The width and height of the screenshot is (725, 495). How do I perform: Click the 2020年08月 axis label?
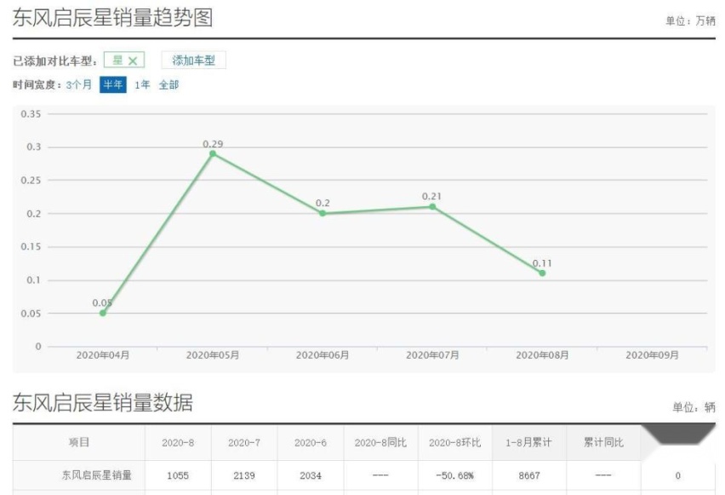[542, 355]
